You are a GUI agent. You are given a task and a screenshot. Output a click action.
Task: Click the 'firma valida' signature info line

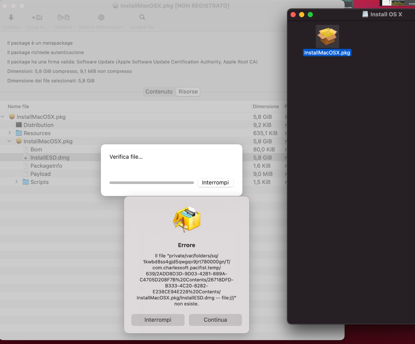click(133, 62)
